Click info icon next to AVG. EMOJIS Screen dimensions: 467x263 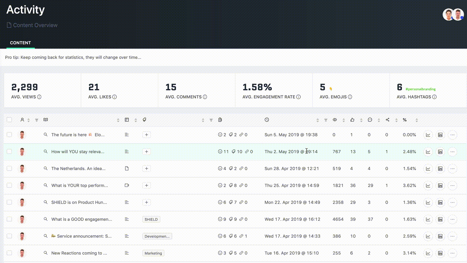(350, 97)
